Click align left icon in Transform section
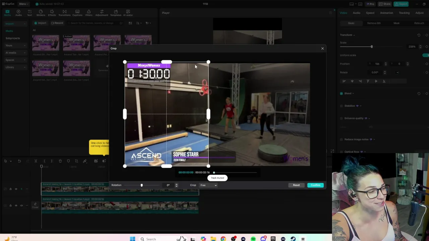 pos(344,81)
